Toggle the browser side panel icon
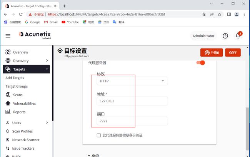This screenshot has height=157, width=250. click(x=229, y=14)
